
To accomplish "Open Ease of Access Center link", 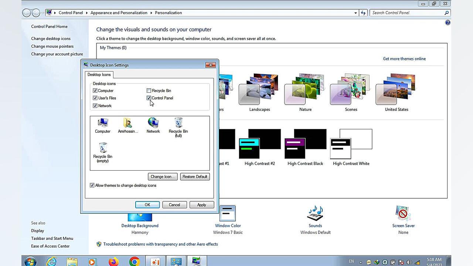I will coord(50,246).
